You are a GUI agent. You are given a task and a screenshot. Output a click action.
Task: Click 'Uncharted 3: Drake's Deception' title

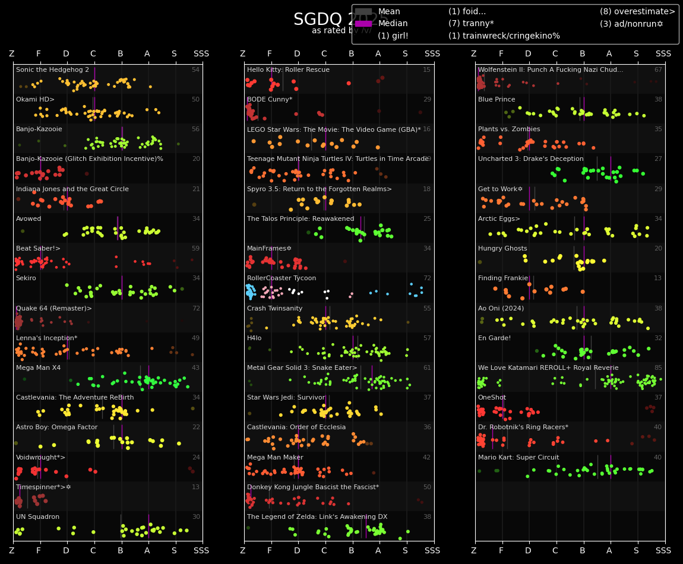[x=530, y=159]
